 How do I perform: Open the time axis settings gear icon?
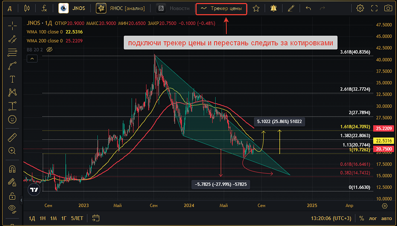[385, 205]
